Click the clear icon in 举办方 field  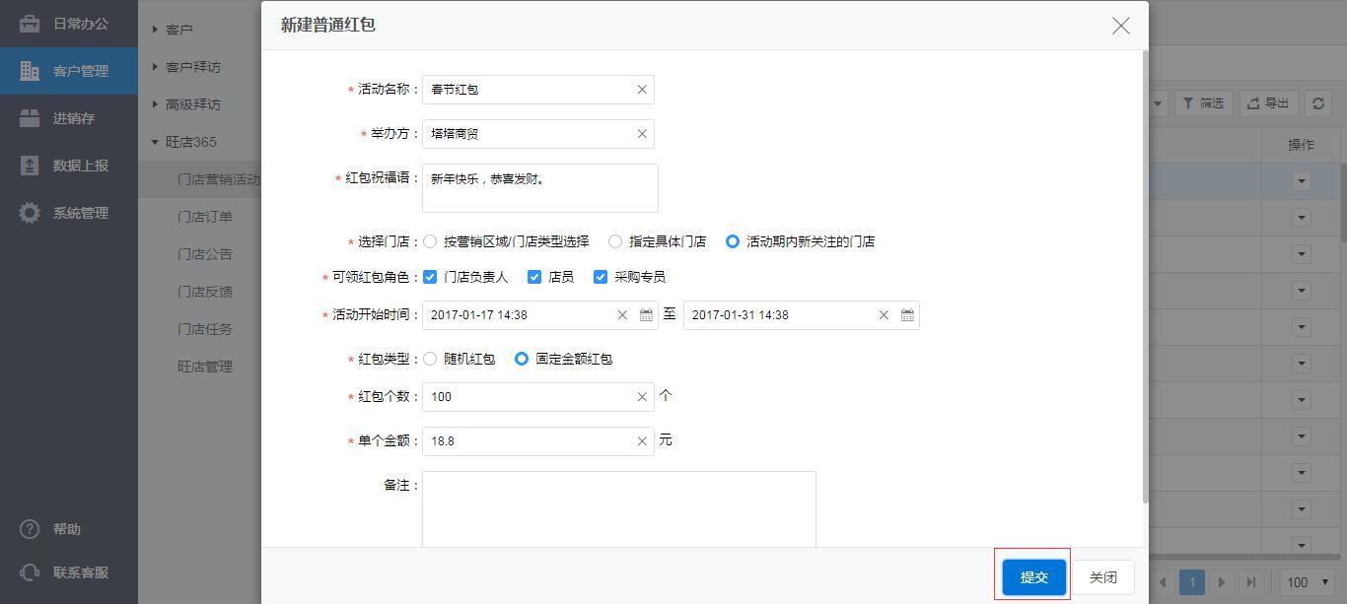click(642, 134)
